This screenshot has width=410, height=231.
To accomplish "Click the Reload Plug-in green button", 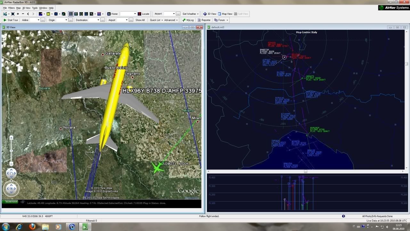I will (10, 202).
